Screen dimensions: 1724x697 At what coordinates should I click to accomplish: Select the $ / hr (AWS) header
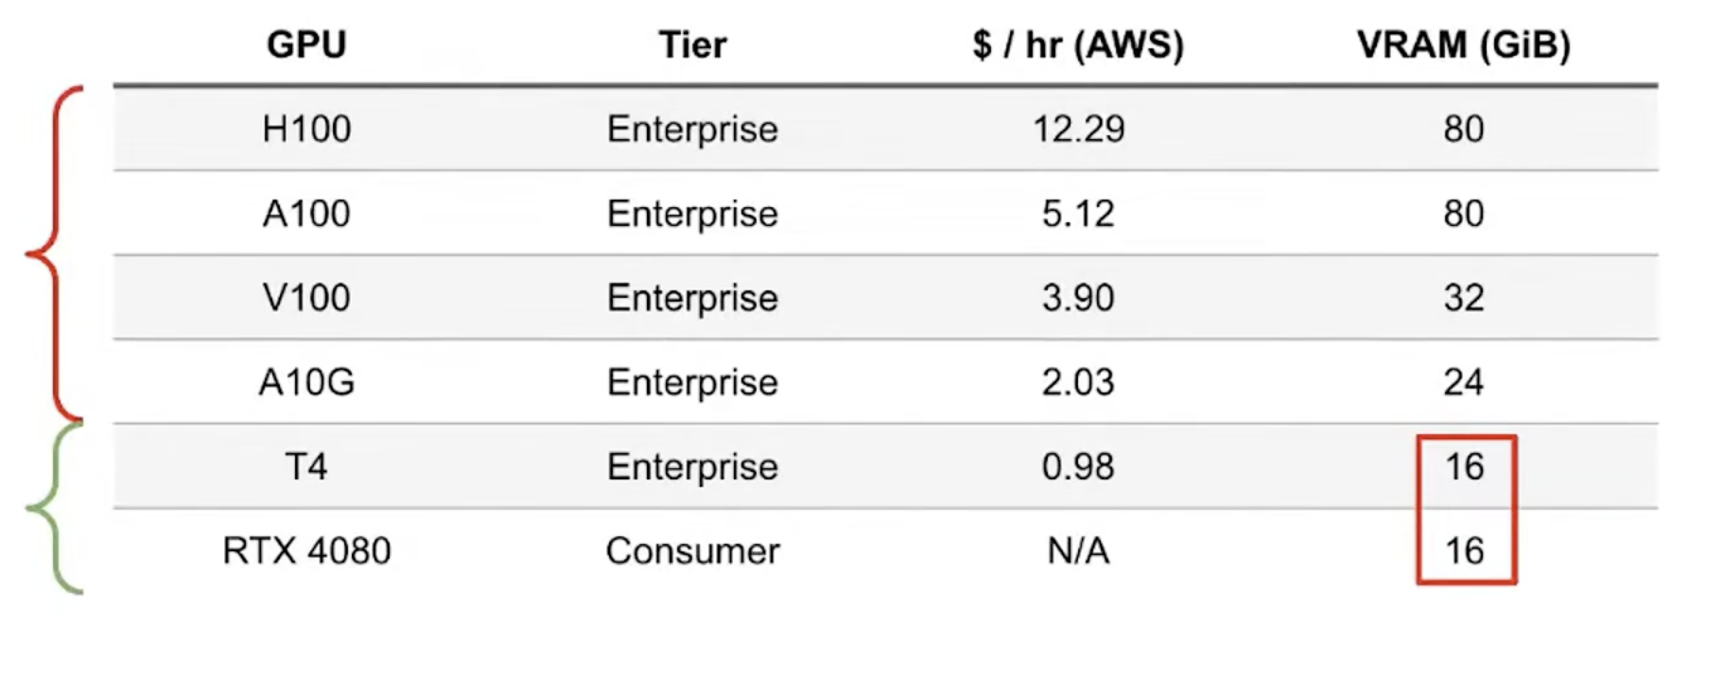pos(1077,44)
